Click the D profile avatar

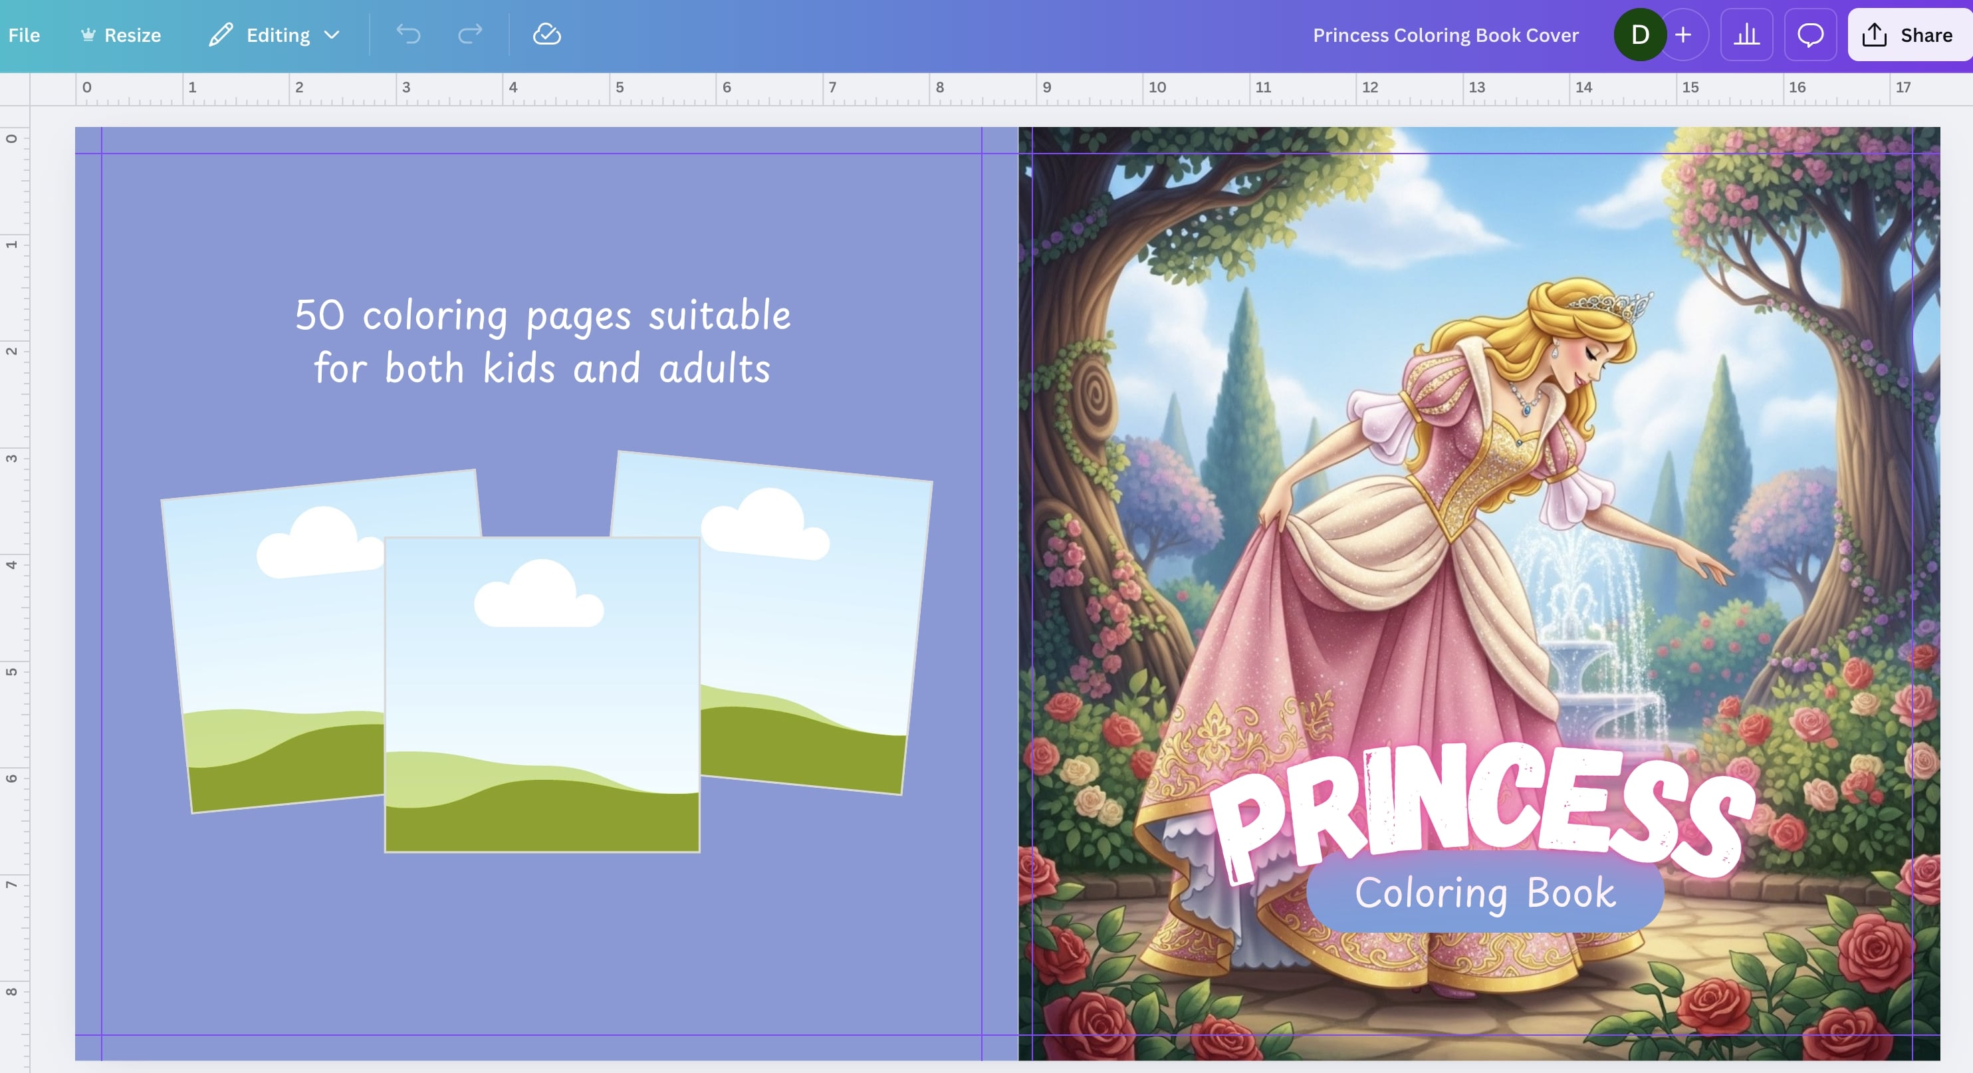[1640, 35]
